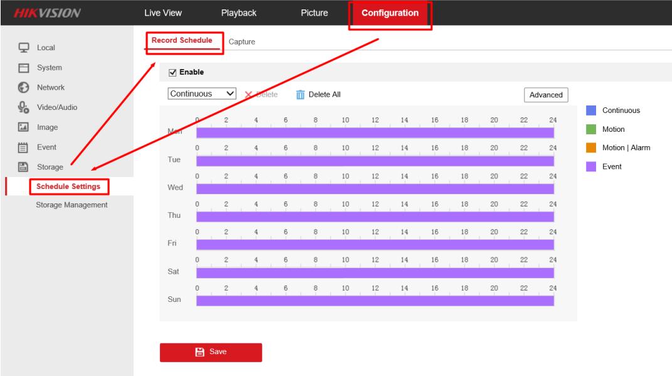This screenshot has width=672, height=376.
Task: Click the orange Motion | Alarm swatch
Action: tap(591, 148)
